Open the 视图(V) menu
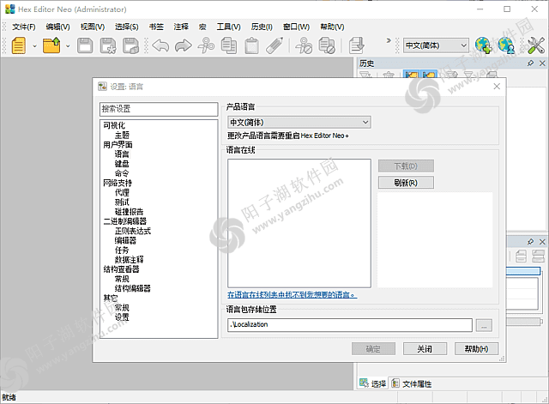The height and width of the screenshot is (404, 549). click(93, 27)
